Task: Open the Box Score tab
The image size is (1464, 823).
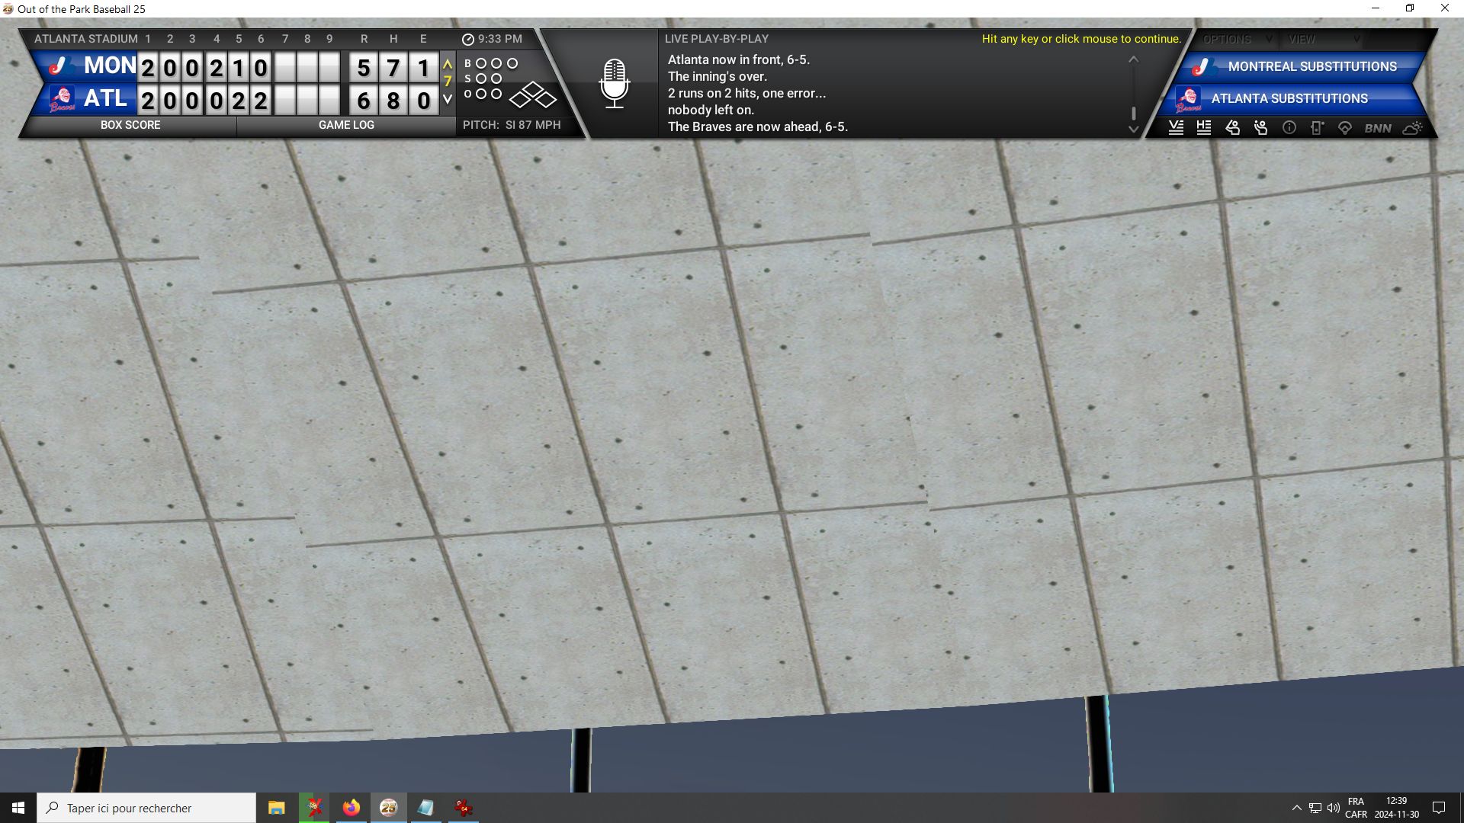Action: (130, 125)
